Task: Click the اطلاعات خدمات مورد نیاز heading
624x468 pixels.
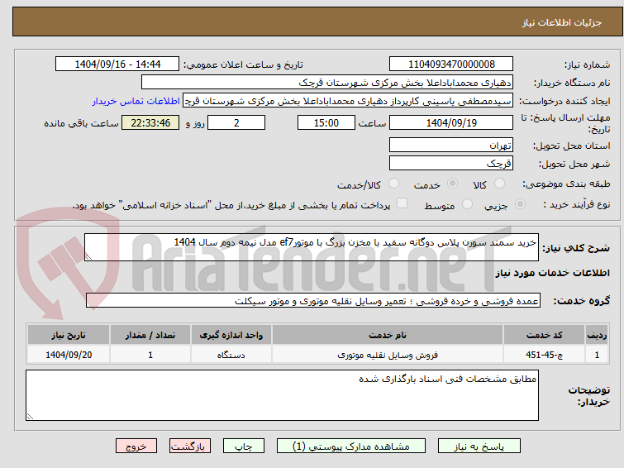Action: (552, 273)
